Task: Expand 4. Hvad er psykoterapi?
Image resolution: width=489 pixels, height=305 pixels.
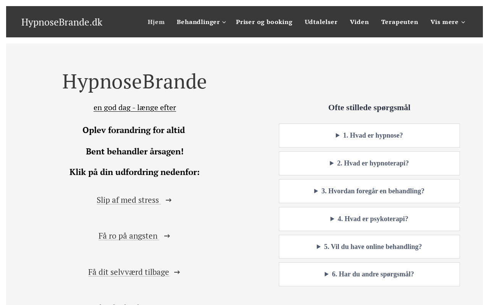Action: (369, 219)
